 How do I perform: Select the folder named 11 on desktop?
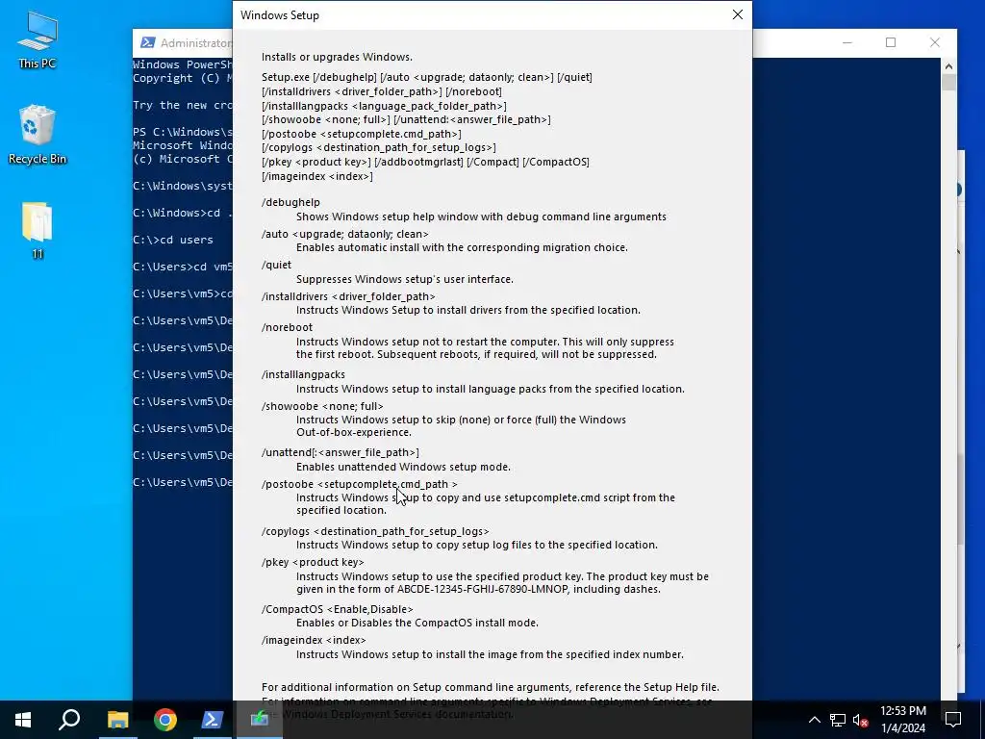pos(38,231)
